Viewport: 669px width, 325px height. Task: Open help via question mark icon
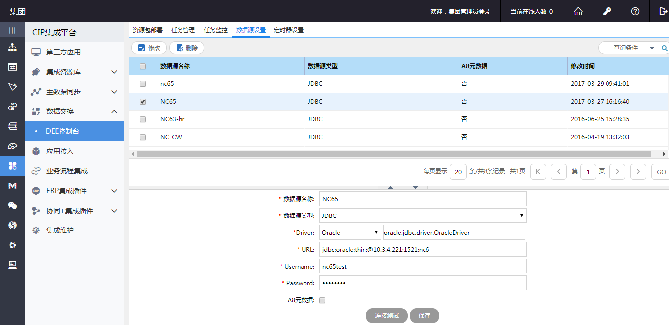pos(635,11)
